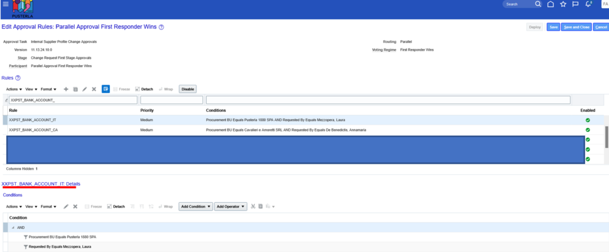The width and height of the screenshot is (609, 252).
Task: Click the Conditions filter field
Action: (388, 100)
